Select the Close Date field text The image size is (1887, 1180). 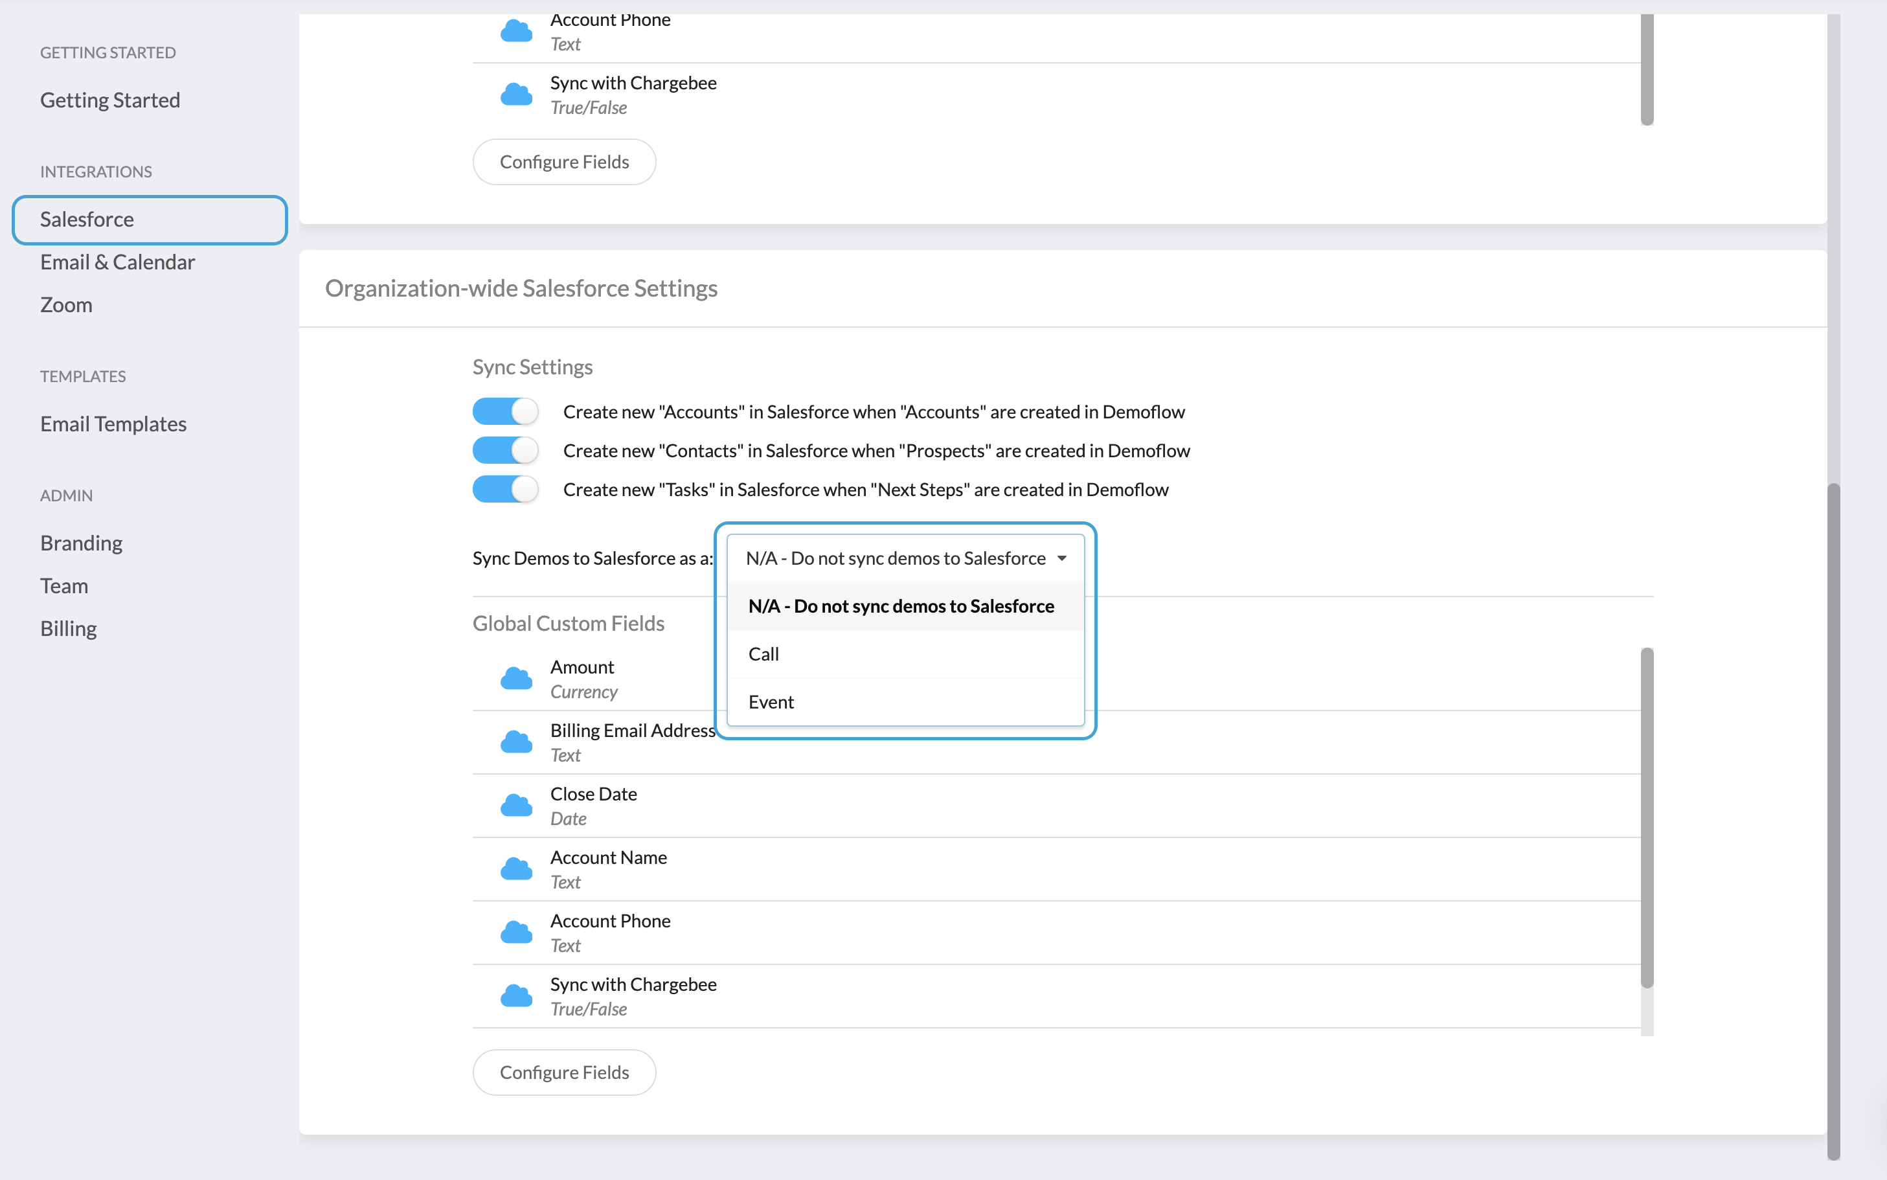594,794
